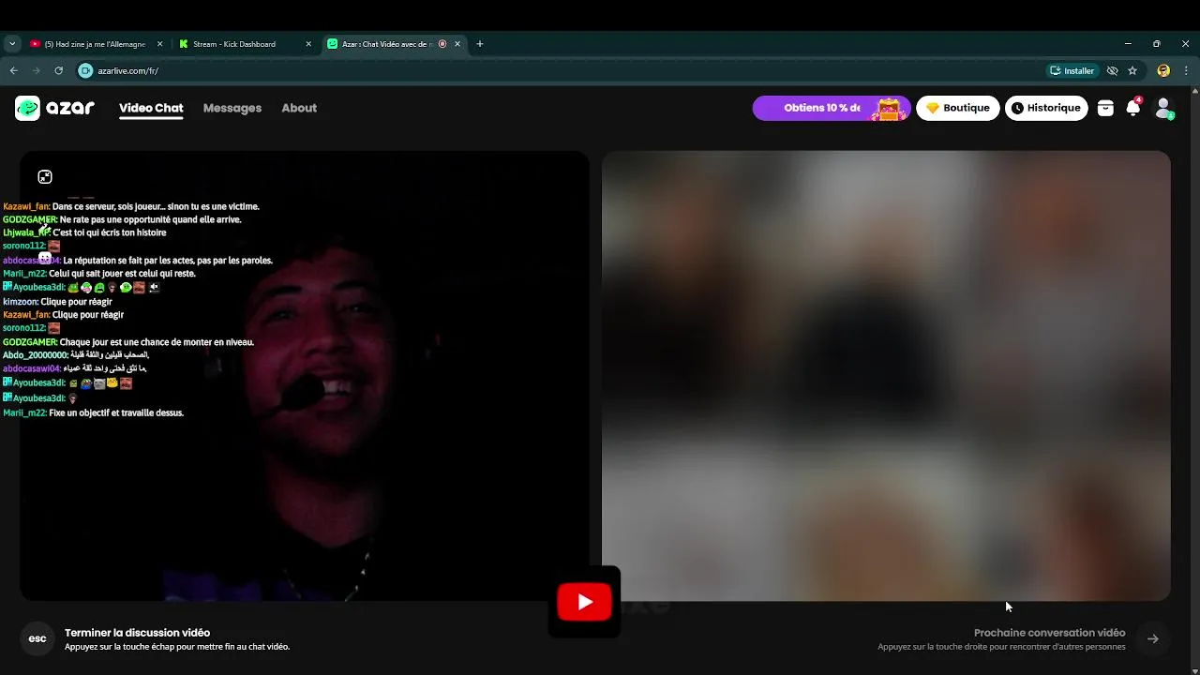Screen dimensions: 1200x675
Task: Click the recording indicator on Azar tab
Action: 442,44
